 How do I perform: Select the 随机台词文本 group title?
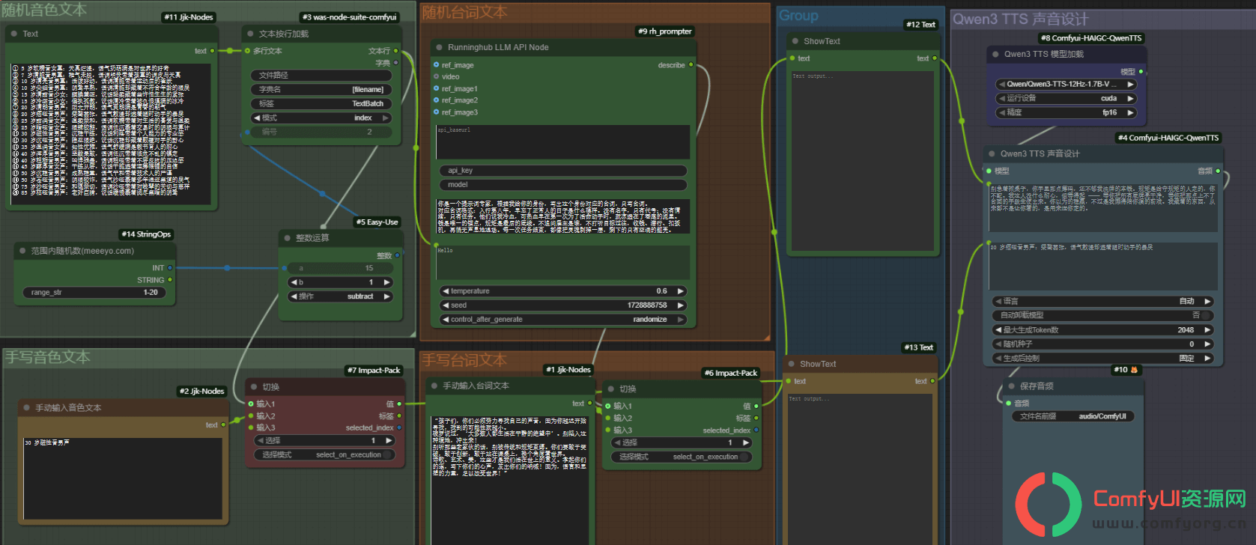tap(465, 12)
